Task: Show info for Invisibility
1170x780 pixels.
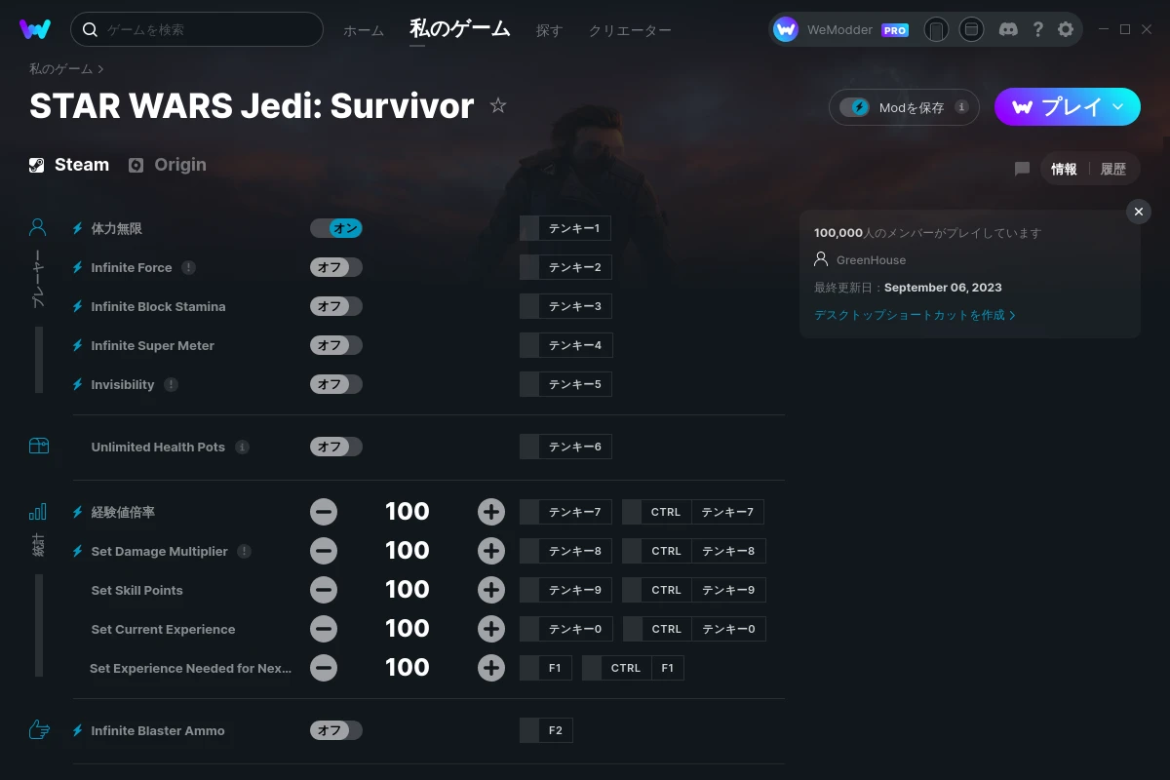Action: coord(171,384)
